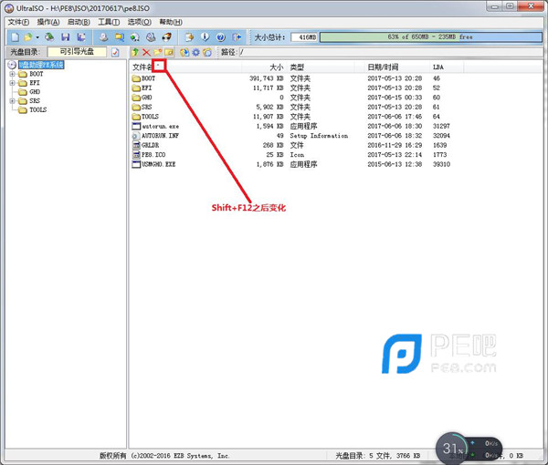Screen dimensions: 548x465
Task: Click the Mount to virtual drive icon
Action: (151, 37)
